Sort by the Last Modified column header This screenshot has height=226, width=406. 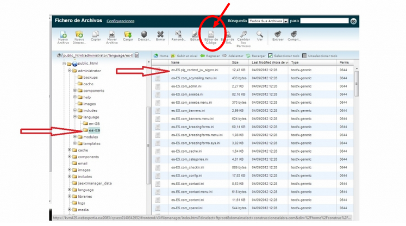coord(270,62)
